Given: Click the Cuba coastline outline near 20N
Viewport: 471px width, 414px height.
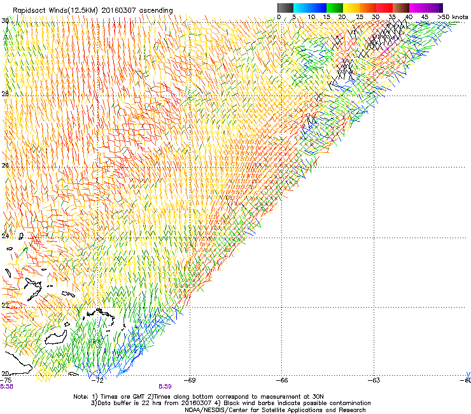Looking at the screenshot, I should tap(18, 362).
